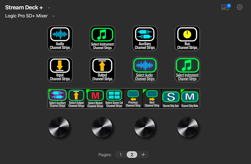
Task: Toggle Channel Strip Mute
Action: (x=190, y=99)
